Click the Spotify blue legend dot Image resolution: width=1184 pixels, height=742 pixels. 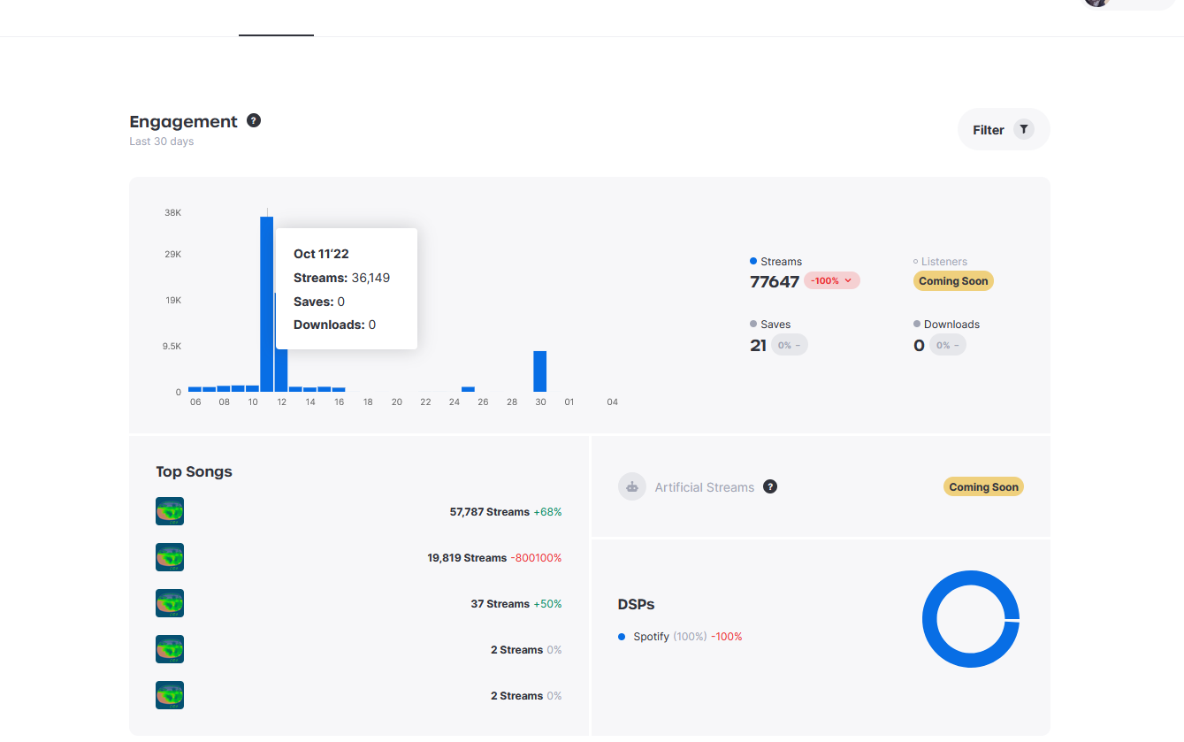pos(622,637)
